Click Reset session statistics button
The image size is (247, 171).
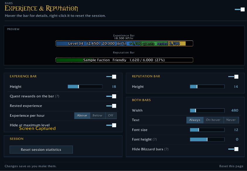pos(41,150)
